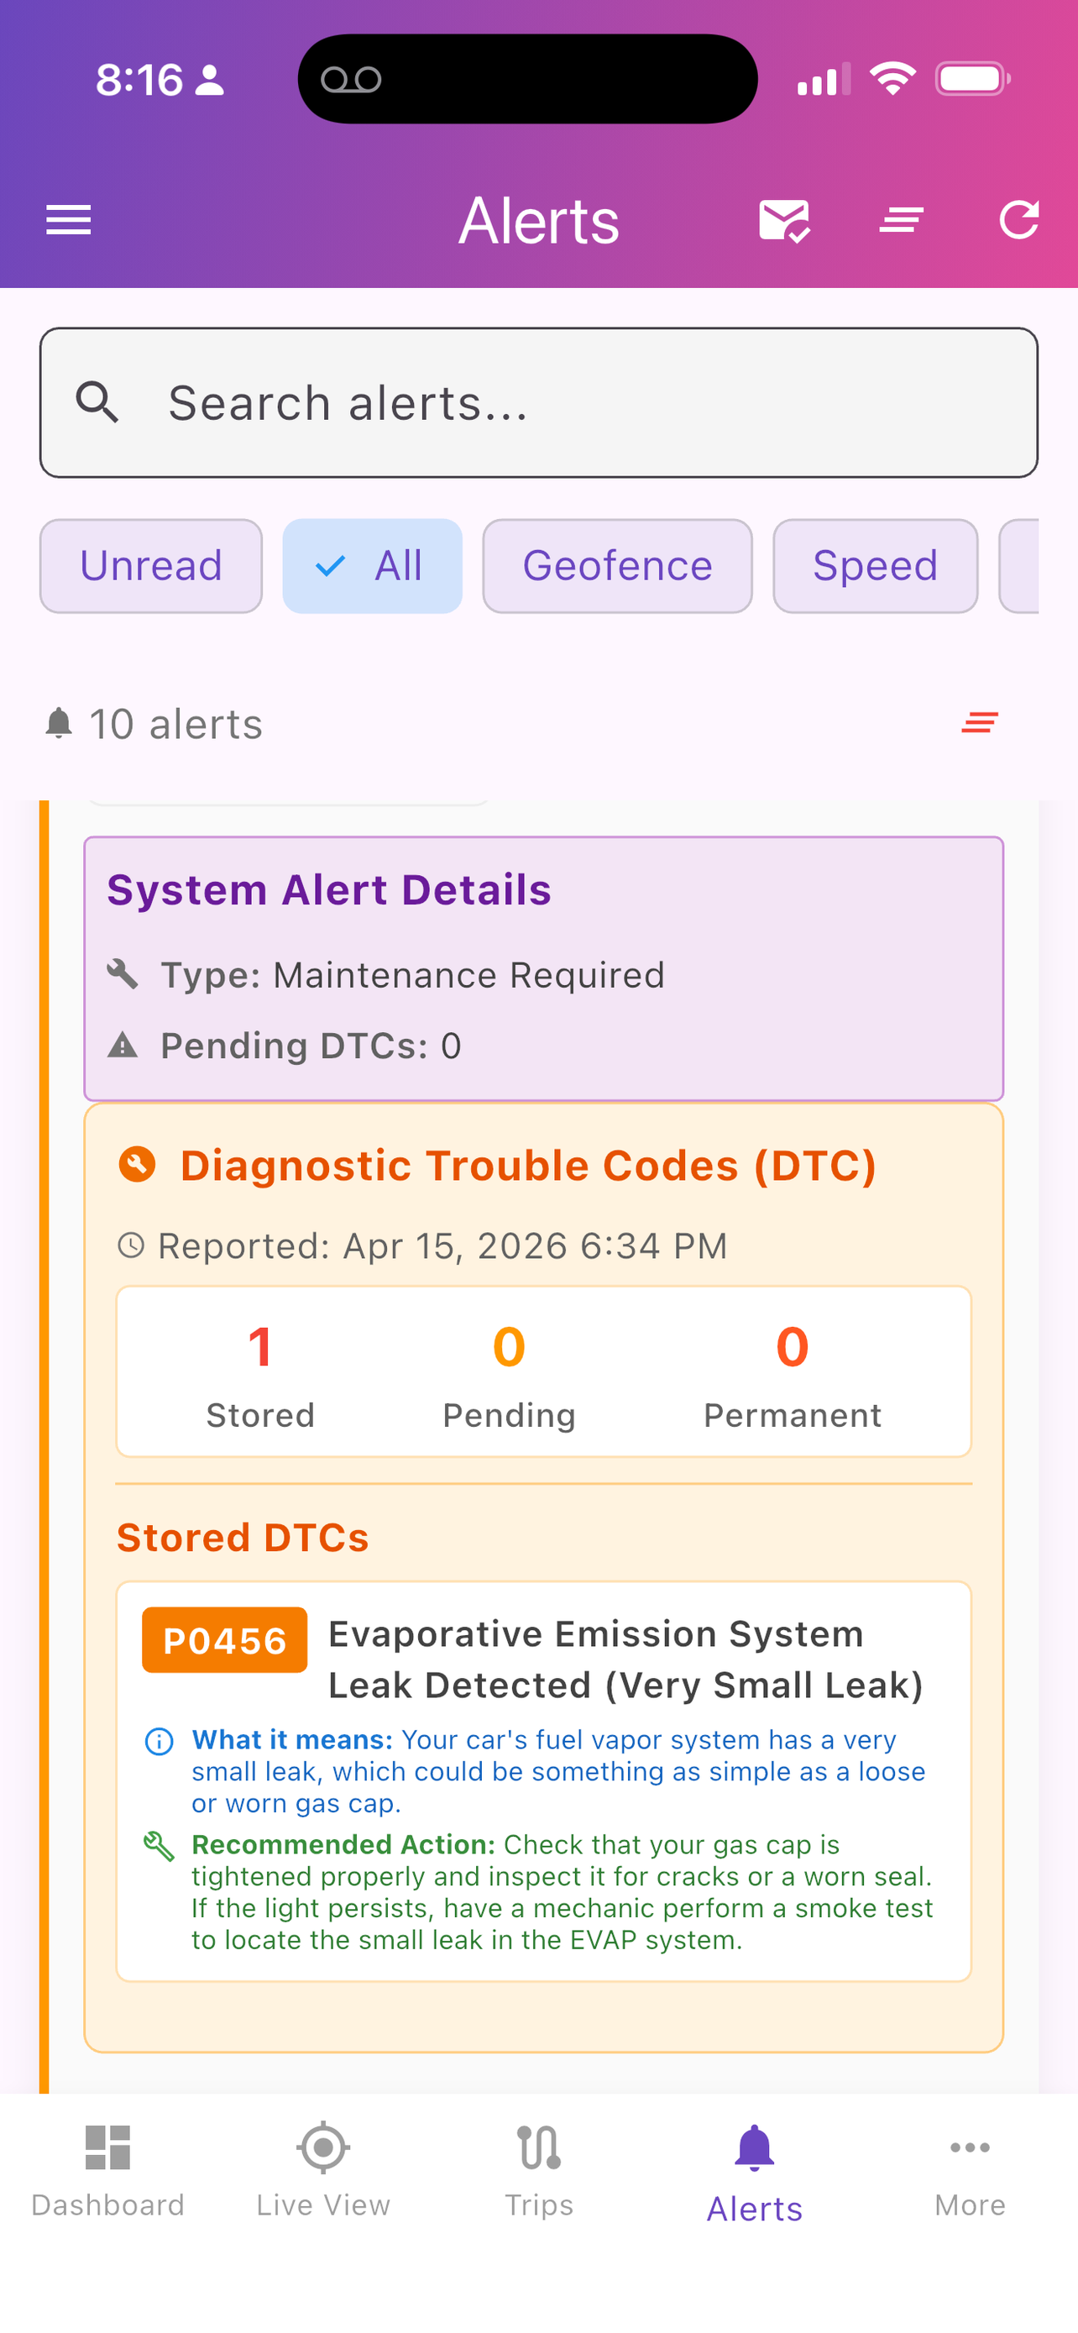
Task: Select the Speed filter chip
Action: coord(876,566)
